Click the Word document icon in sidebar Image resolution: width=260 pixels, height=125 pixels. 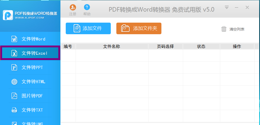pyautogui.click(x=14, y=39)
